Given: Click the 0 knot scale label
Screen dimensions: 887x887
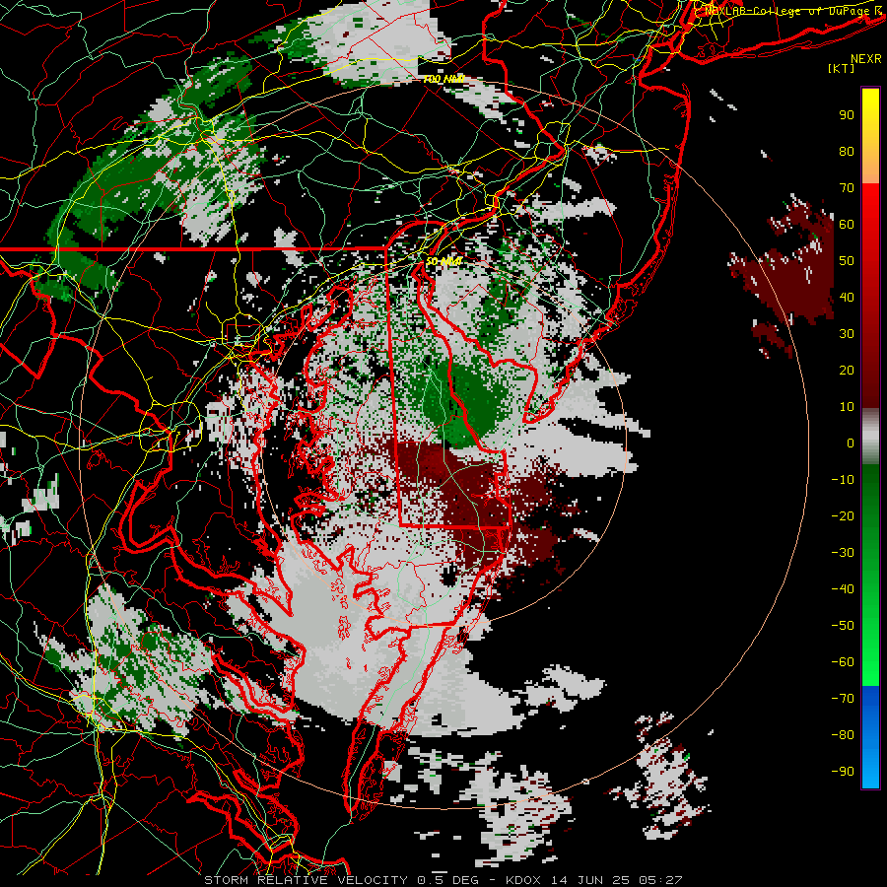Looking at the screenshot, I should point(851,443).
